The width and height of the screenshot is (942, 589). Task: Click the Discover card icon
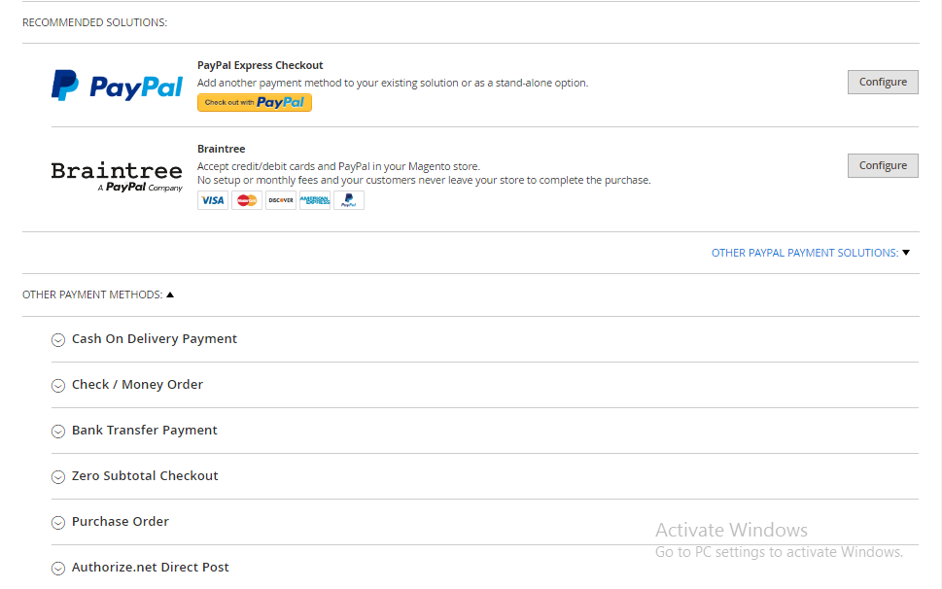click(281, 200)
